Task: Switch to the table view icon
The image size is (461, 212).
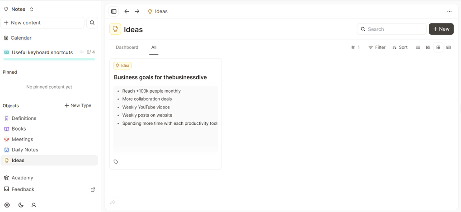Action: coord(448,47)
